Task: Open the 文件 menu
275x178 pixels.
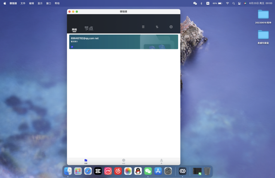Action: [23, 3]
